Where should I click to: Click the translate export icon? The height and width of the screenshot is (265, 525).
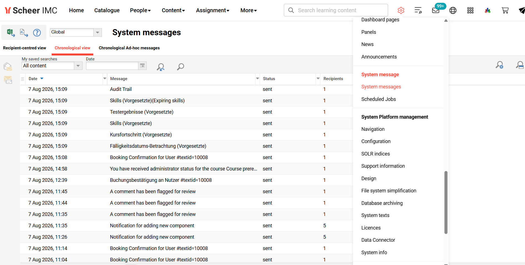point(24,33)
